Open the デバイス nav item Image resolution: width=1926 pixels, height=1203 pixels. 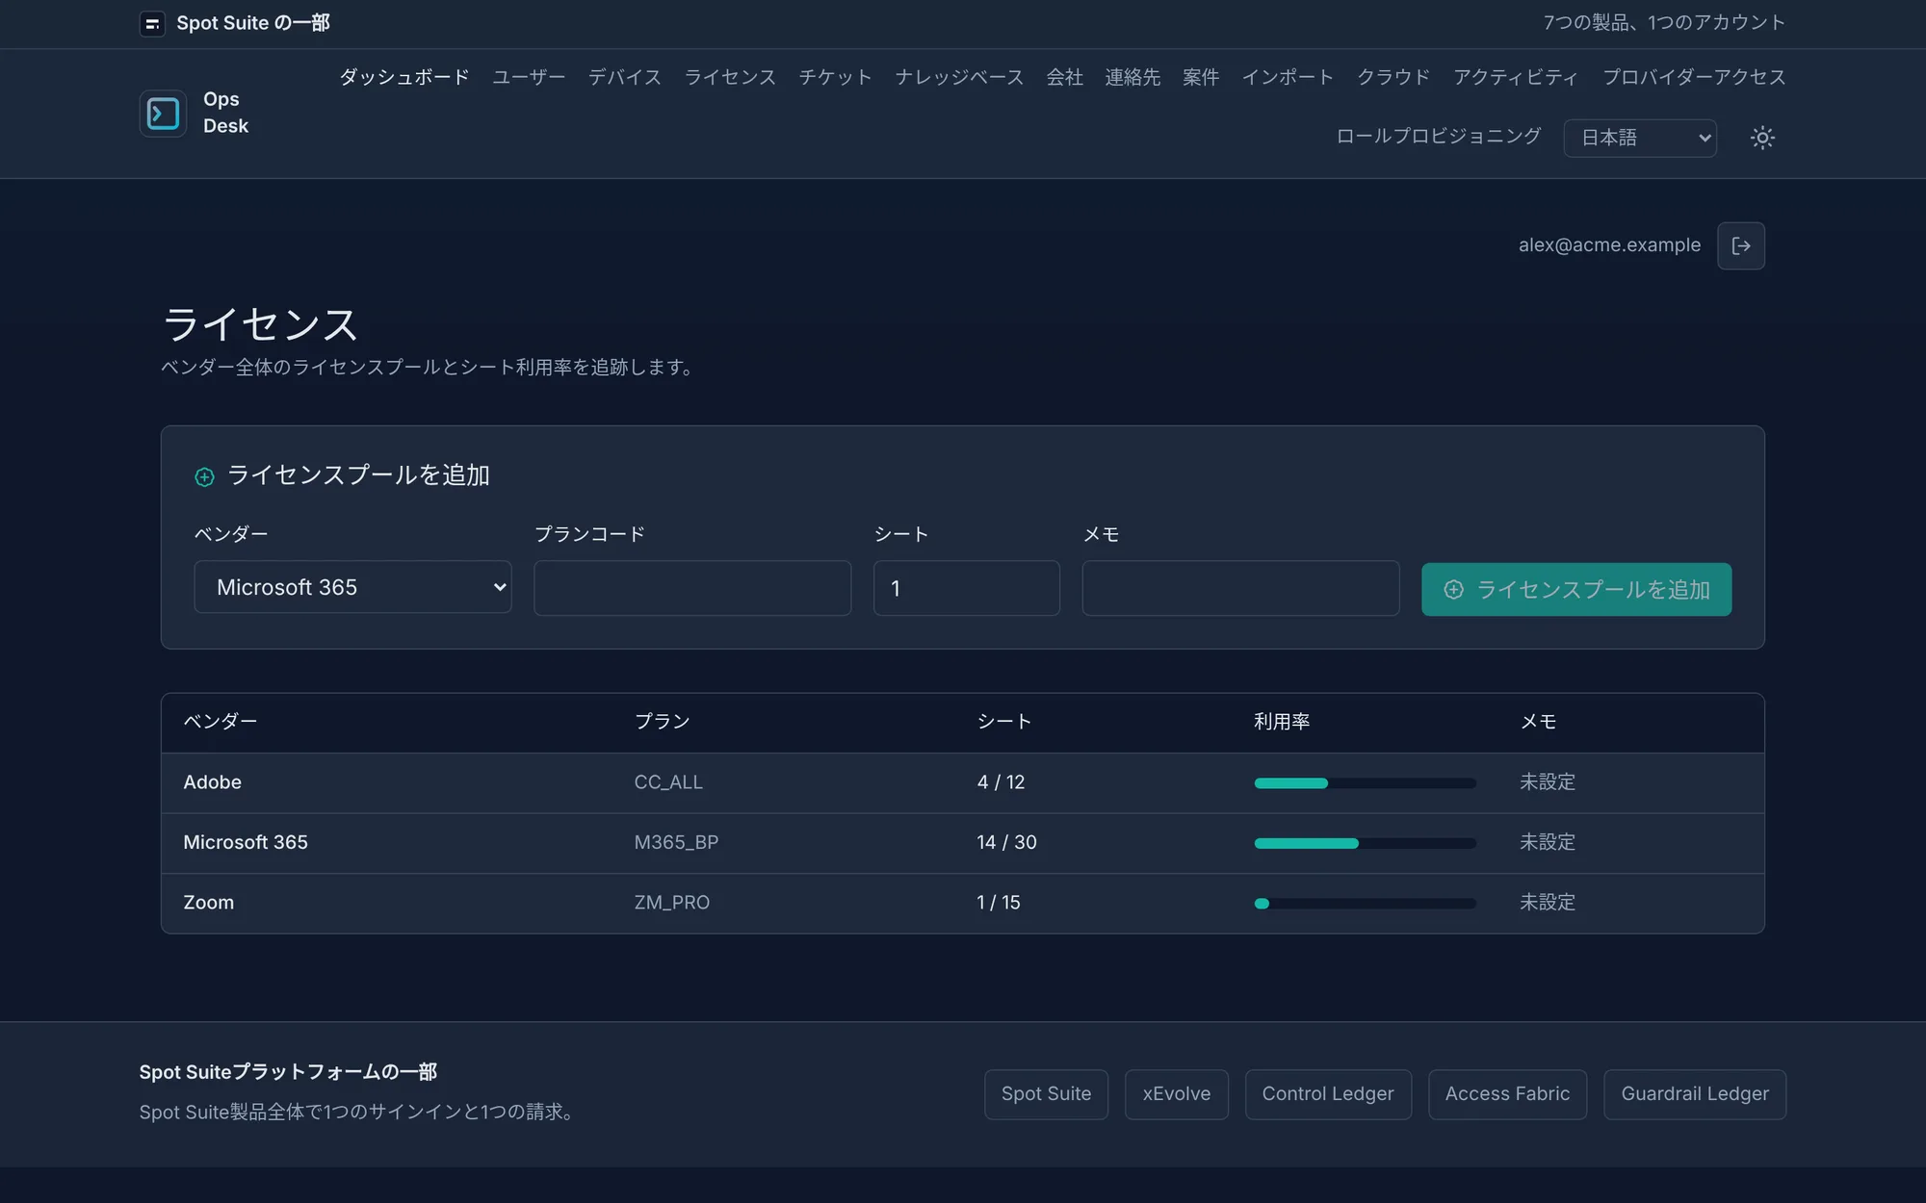(x=625, y=77)
